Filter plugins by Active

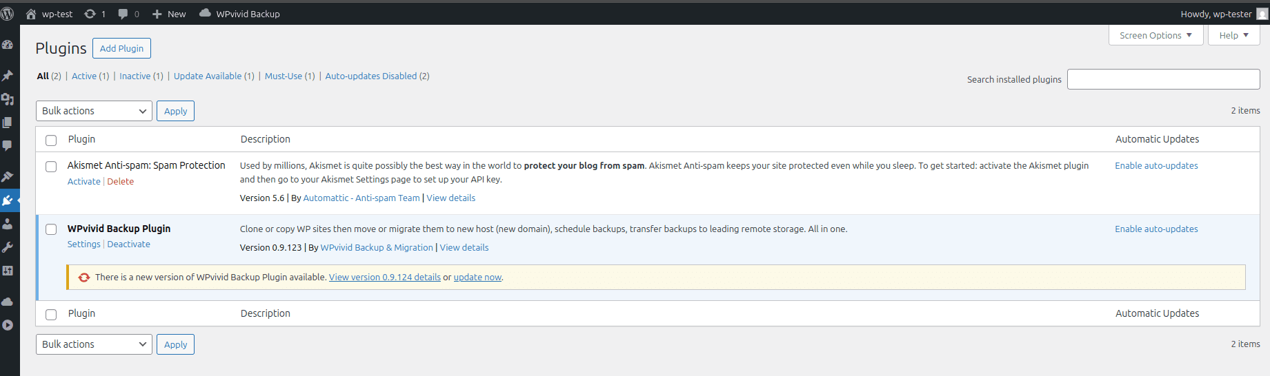[x=84, y=76]
